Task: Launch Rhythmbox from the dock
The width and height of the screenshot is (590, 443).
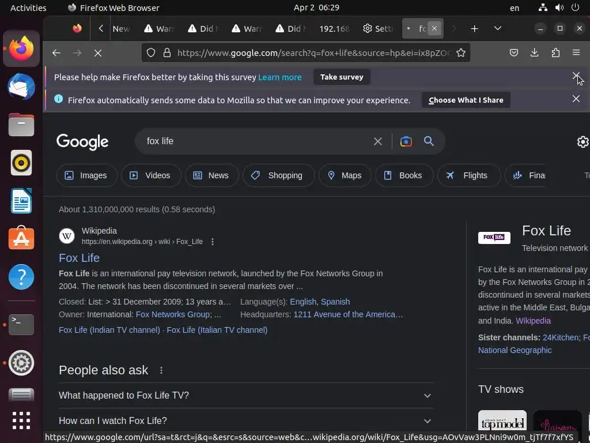Action: click(x=21, y=163)
